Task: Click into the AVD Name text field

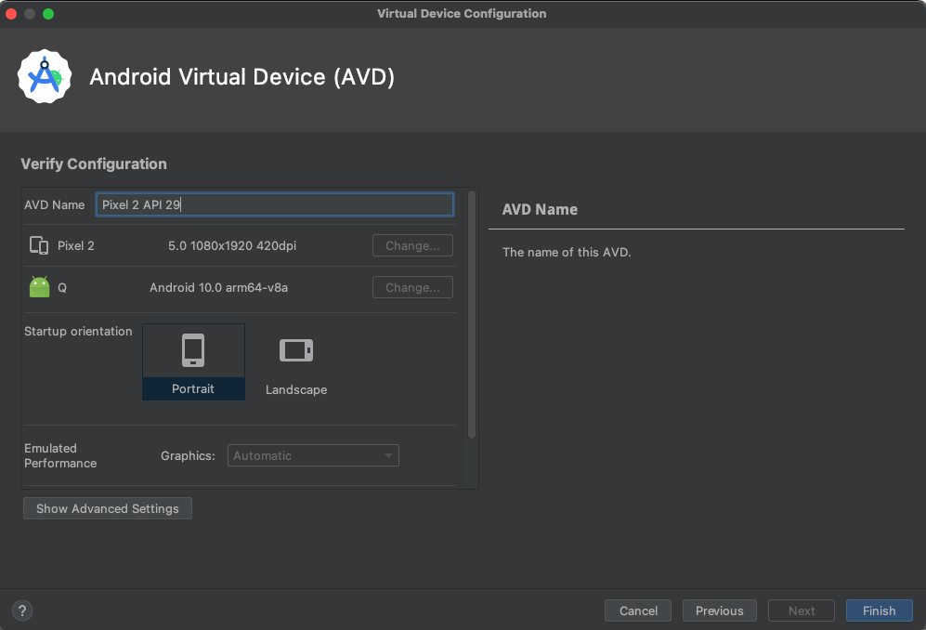Action: [275, 204]
